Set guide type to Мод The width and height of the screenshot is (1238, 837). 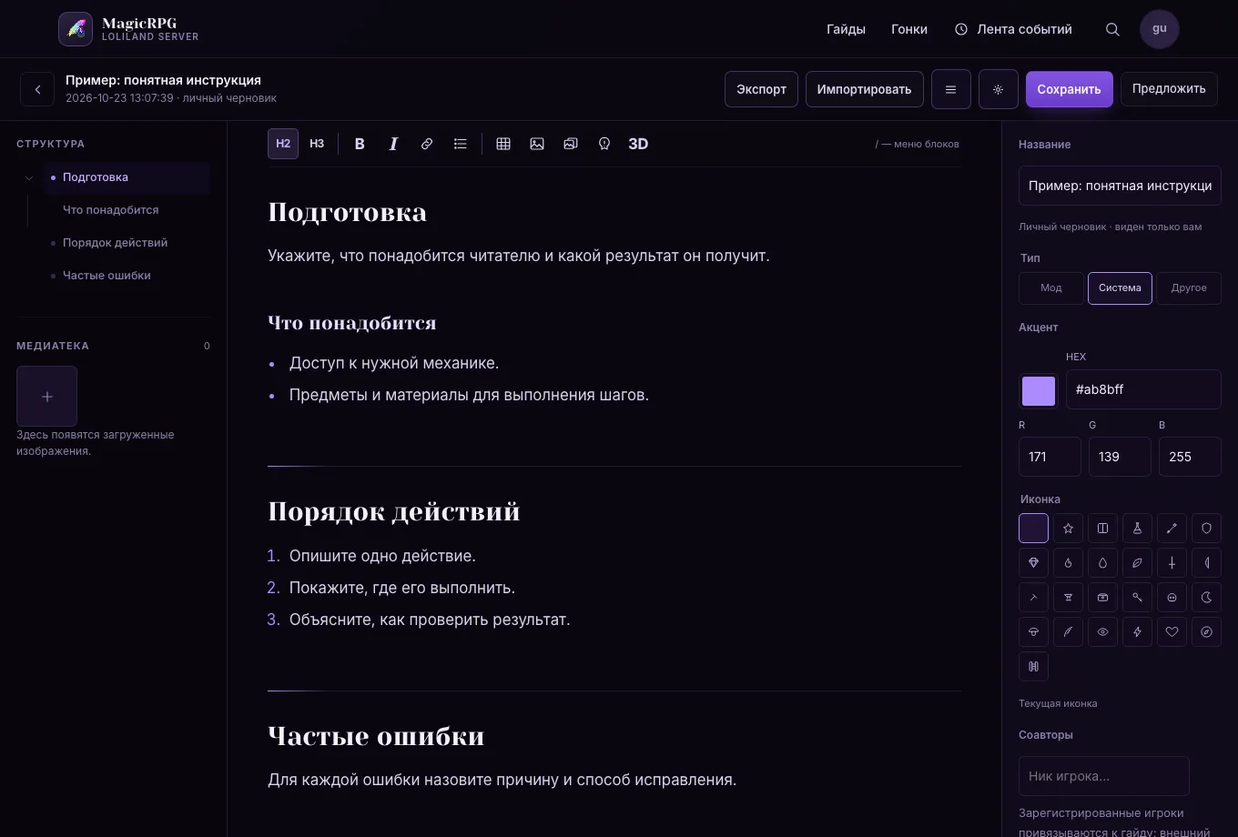pos(1051,288)
